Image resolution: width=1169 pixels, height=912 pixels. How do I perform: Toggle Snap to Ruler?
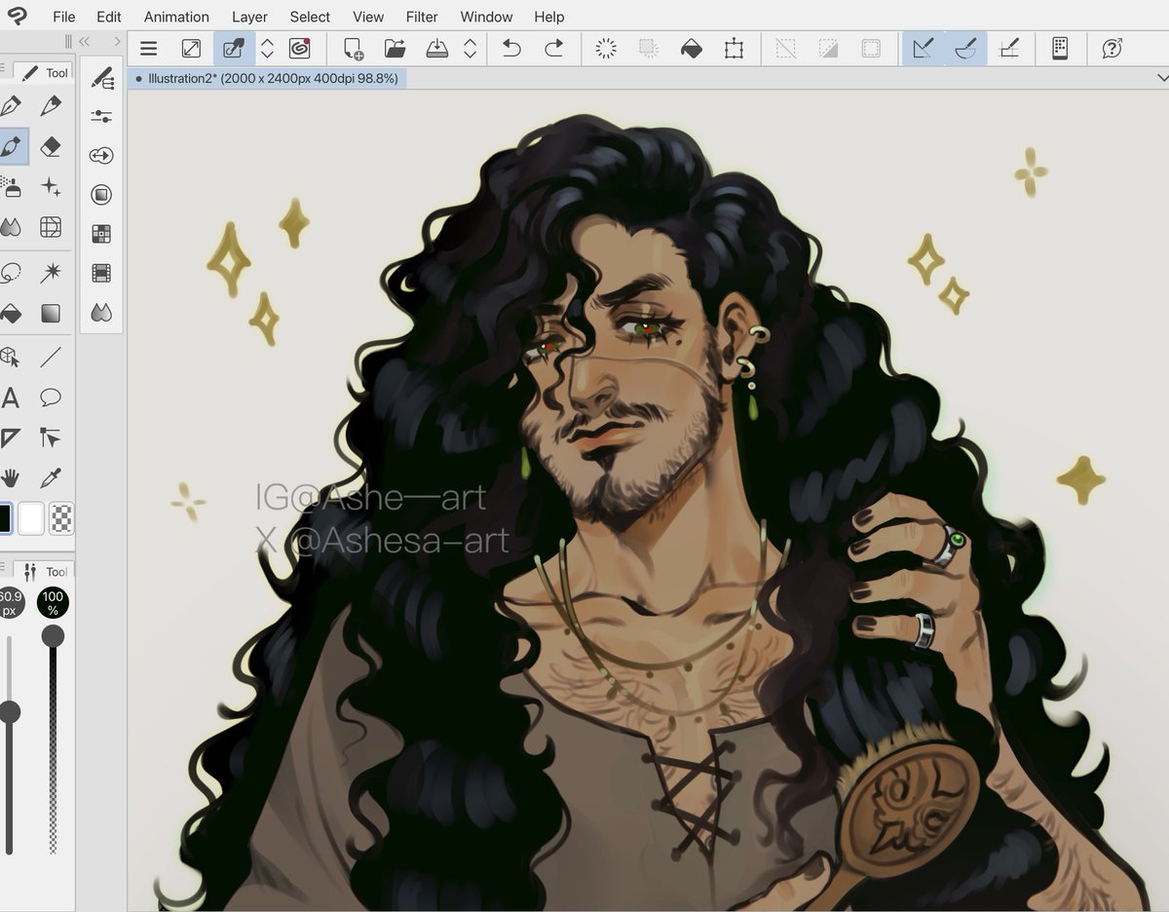pos(924,49)
